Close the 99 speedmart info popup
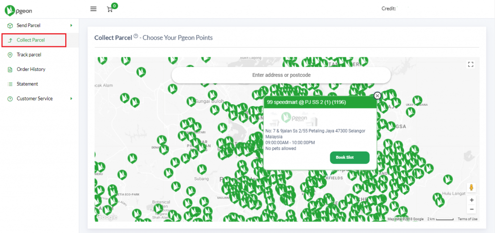The height and width of the screenshot is (233, 495). pos(377,96)
